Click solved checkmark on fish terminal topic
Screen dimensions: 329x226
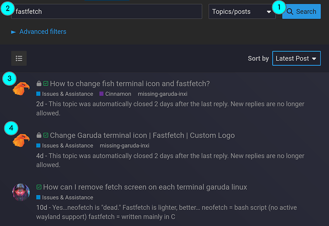pos(46,83)
